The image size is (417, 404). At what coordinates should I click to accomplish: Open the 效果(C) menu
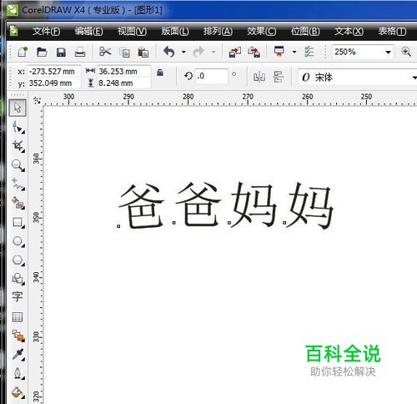point(262,31)
